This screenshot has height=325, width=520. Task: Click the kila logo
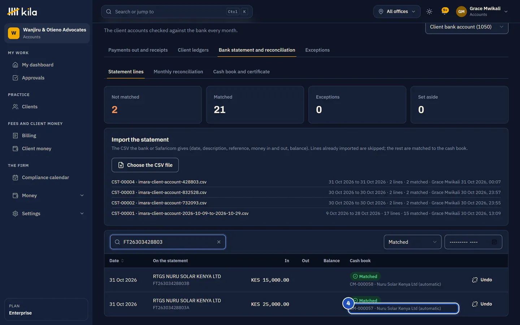(22, 12)
